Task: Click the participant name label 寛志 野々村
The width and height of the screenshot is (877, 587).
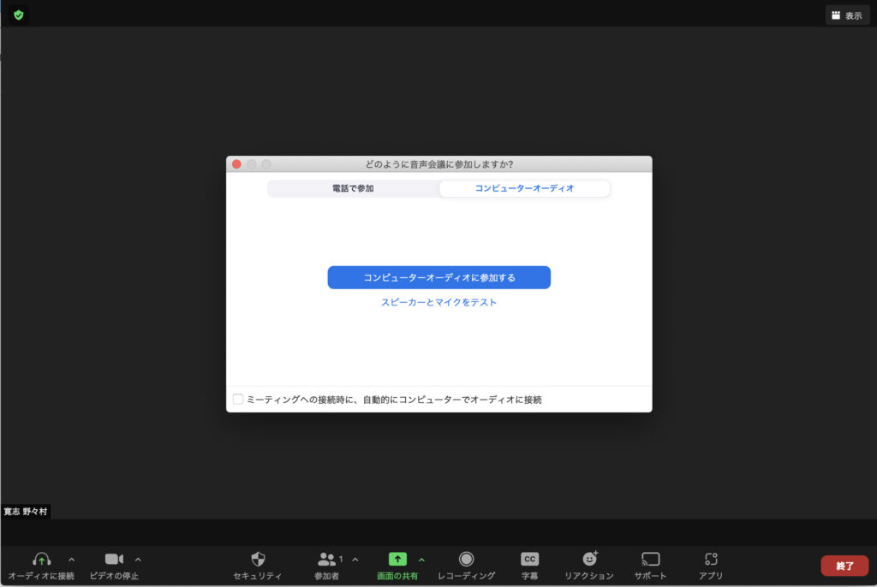Action: tap(26, 512)
